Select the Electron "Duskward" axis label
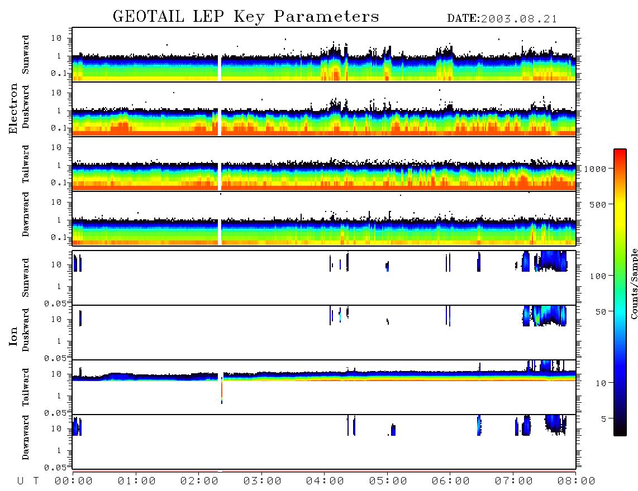The image size is (638, 491). click(26, 107)
